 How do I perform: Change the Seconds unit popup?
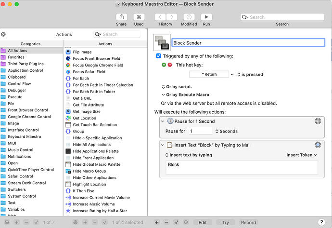point(226,131)
